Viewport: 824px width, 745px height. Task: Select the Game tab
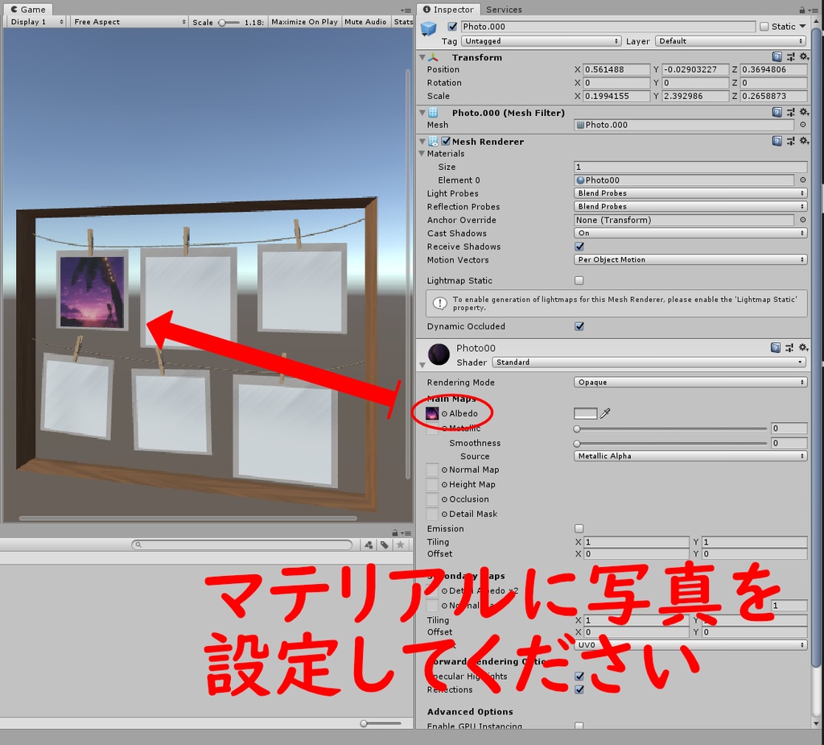tap(28, 9)
